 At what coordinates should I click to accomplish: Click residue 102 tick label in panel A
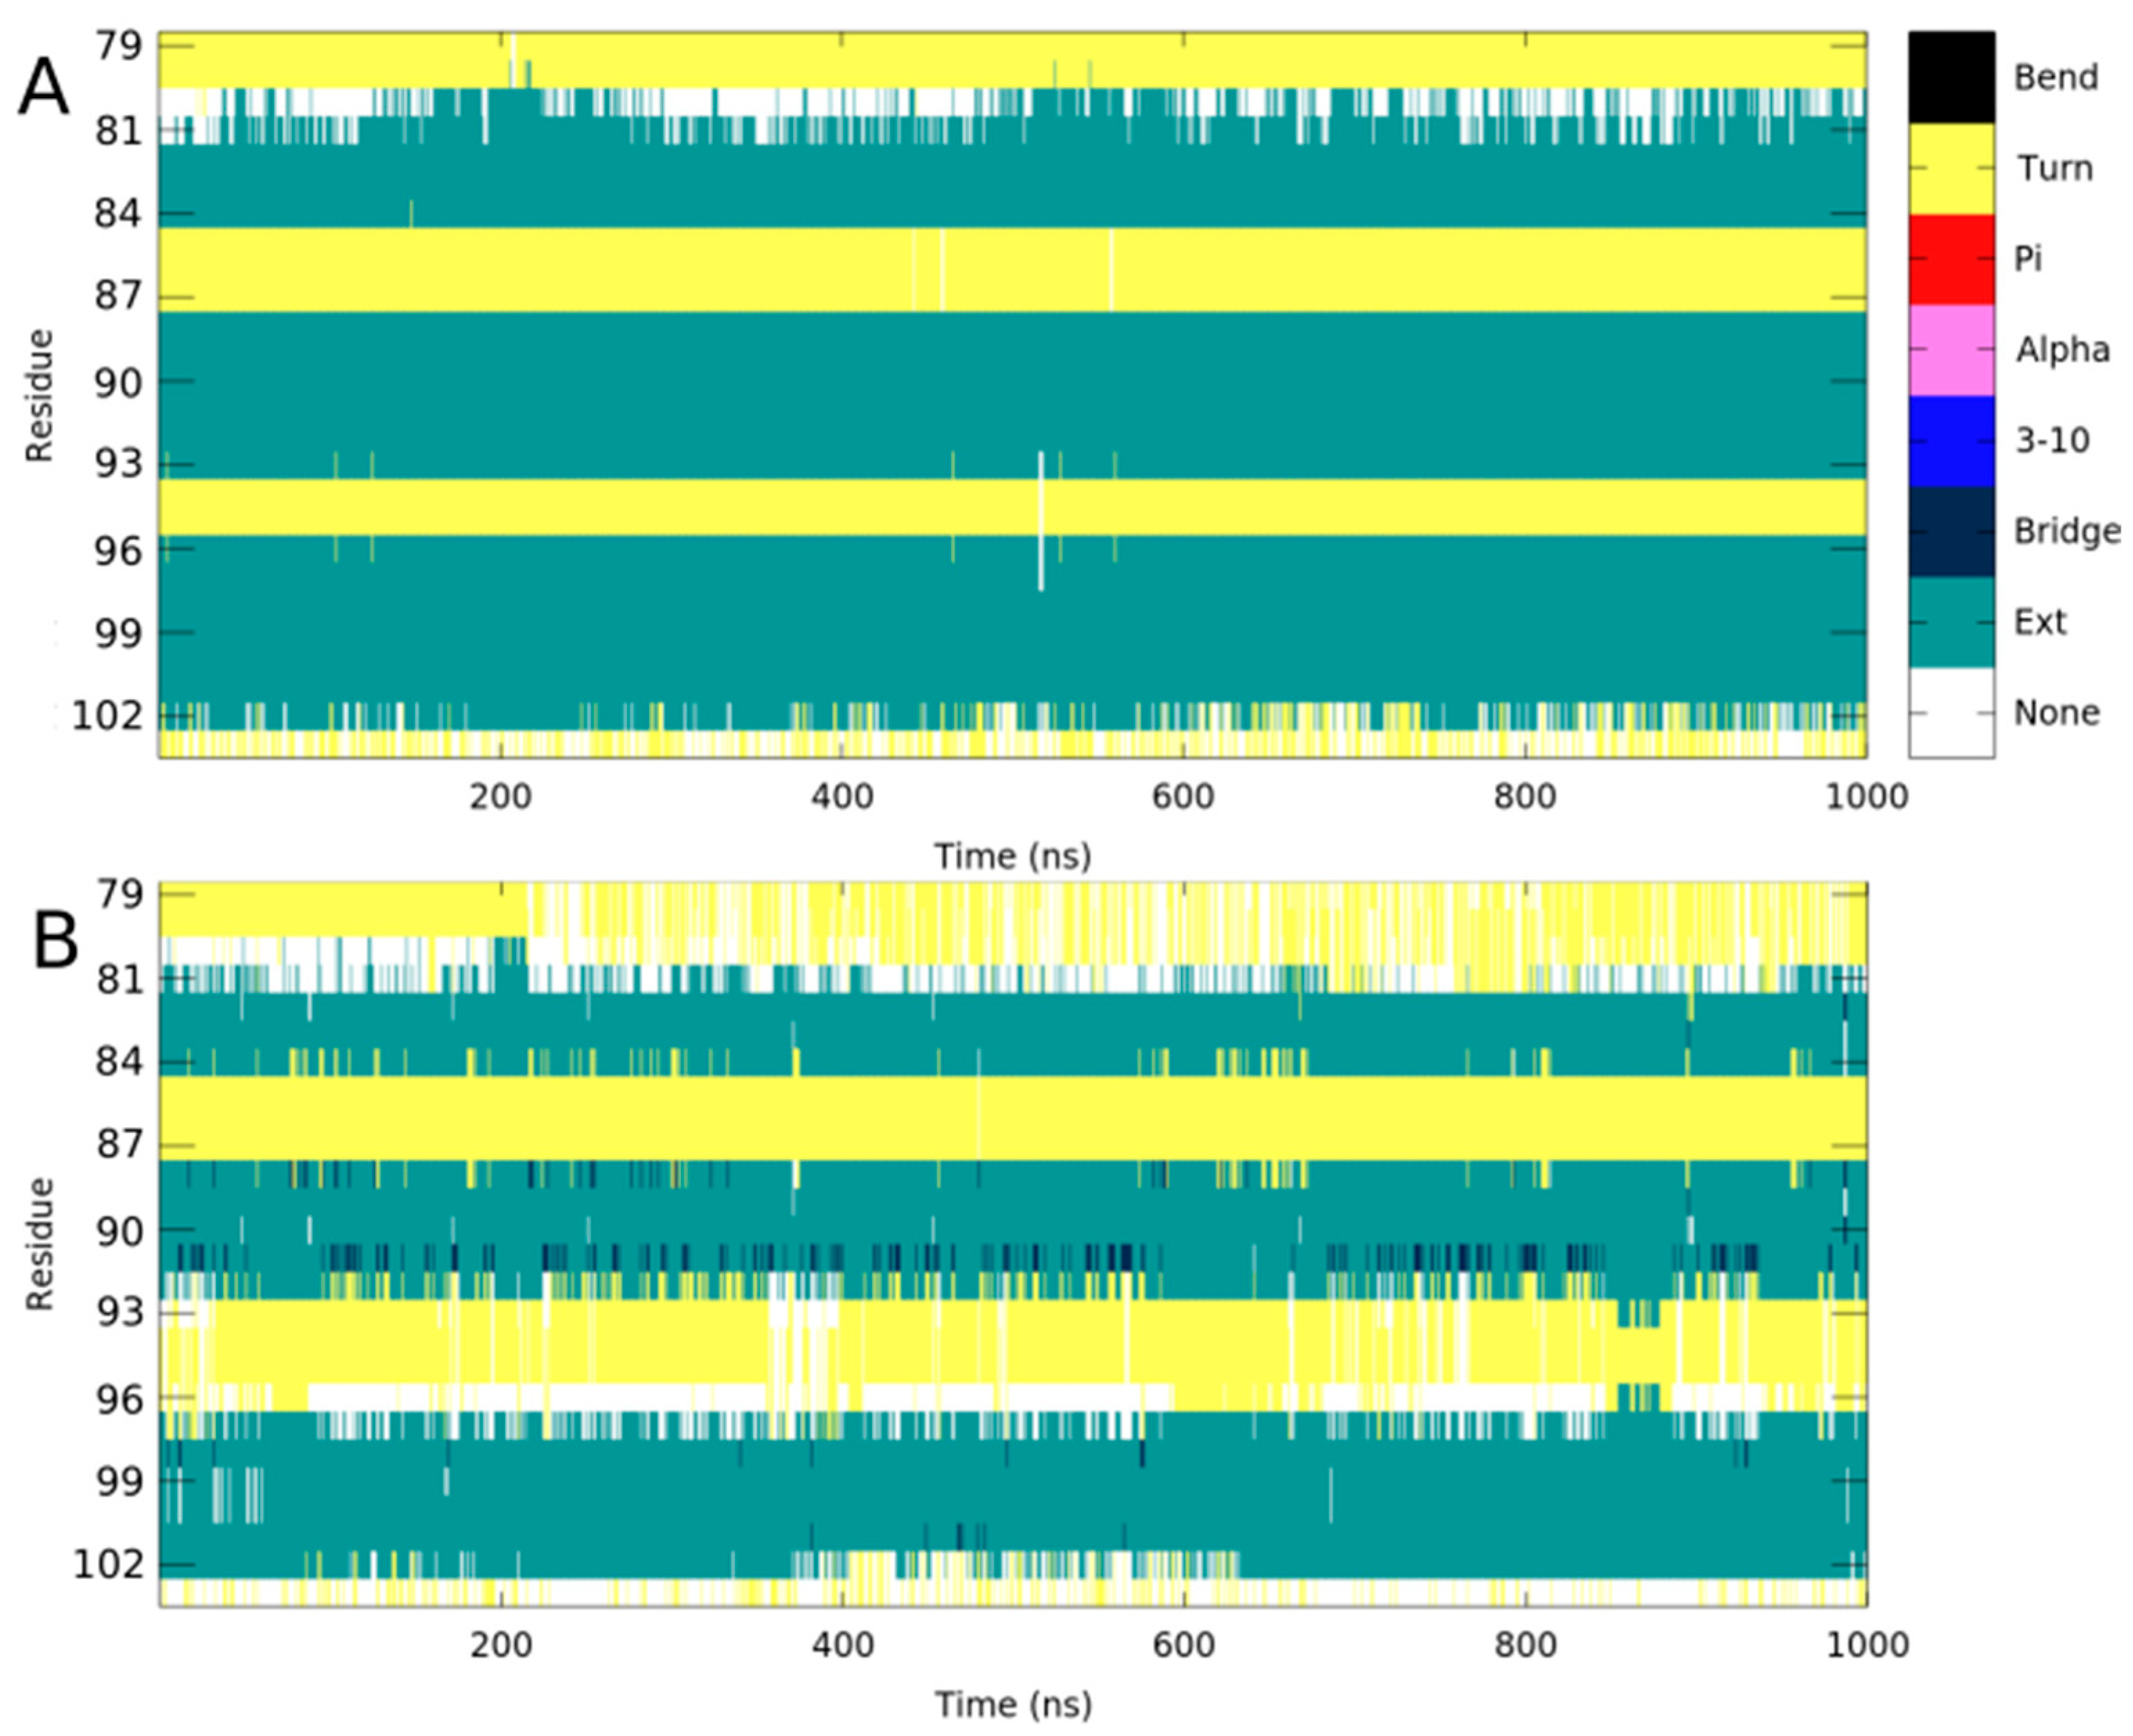click(x=107, y=716)
